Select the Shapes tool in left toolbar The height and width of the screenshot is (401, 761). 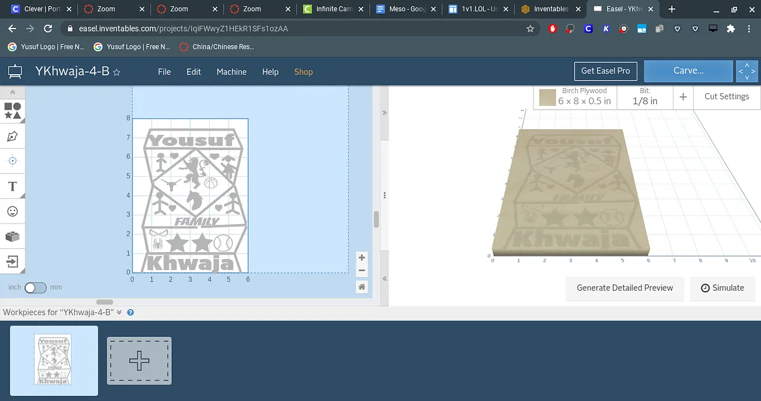(x=13, y=111)
